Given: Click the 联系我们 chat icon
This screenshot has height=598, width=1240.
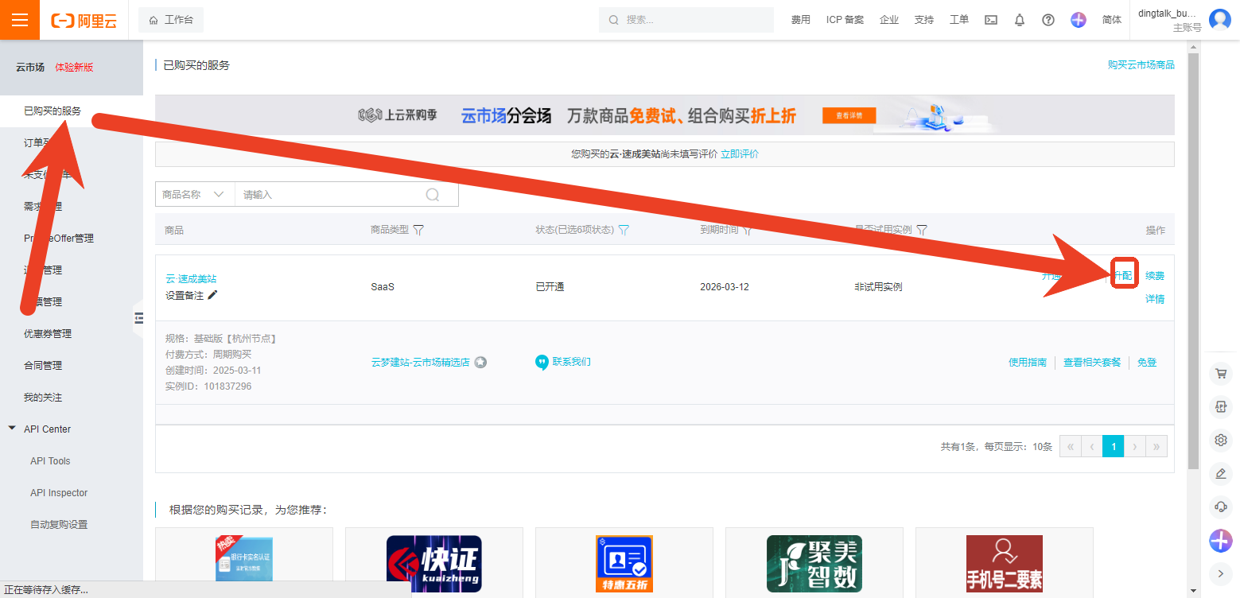Looking at the screenshot, I should click(x=542, y=363).
